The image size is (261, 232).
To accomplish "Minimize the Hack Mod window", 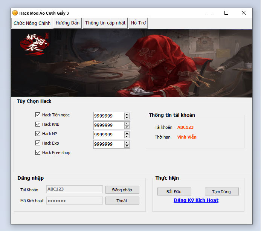I will pos(209,13).
